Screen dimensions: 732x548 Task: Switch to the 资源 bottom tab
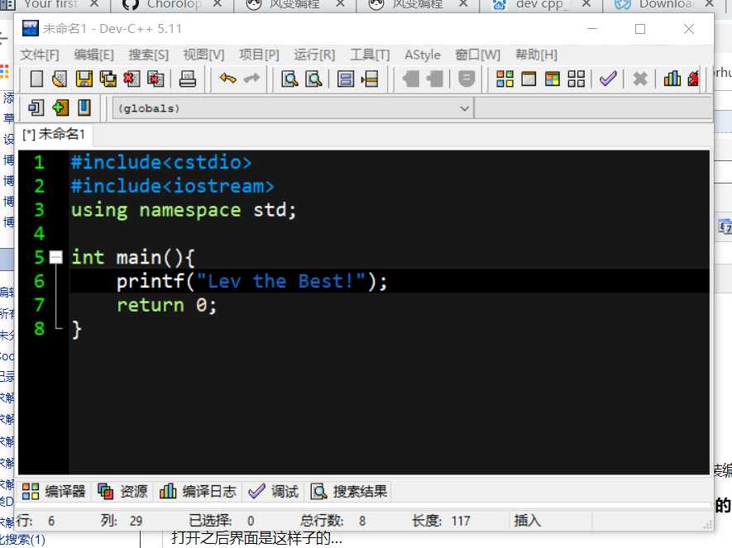pyautogui.click(x=122, y=491)
